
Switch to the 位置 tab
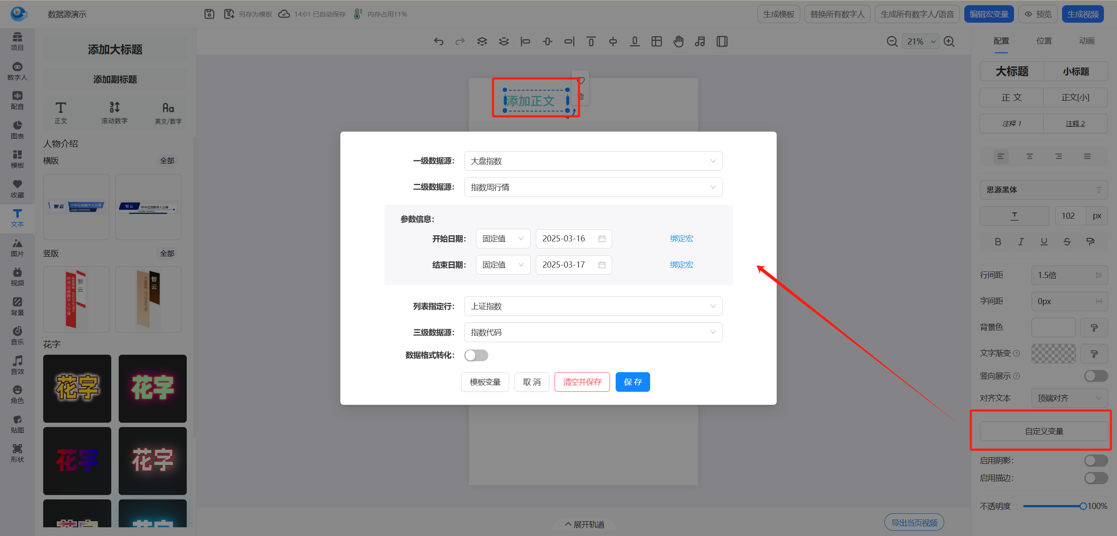pyautogui.click(x=1044, y=41)
